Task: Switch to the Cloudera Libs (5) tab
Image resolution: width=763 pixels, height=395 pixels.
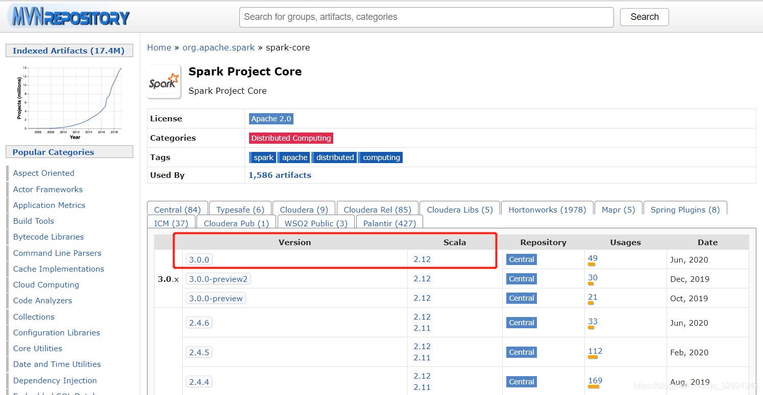Action: (460, 209)
